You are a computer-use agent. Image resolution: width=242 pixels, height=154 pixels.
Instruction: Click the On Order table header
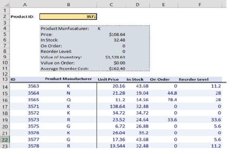pos(160,79)
